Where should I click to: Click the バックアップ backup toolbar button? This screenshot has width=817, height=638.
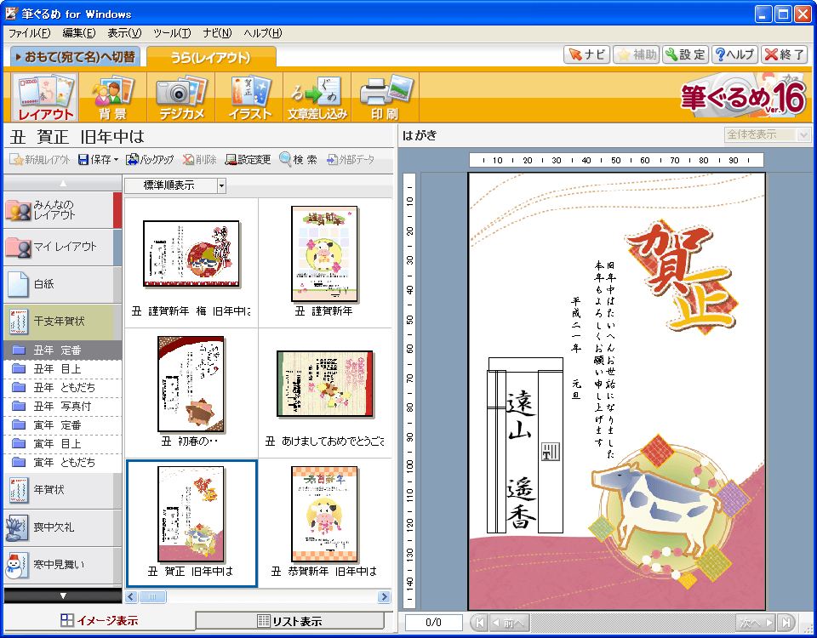coord(150,159)
